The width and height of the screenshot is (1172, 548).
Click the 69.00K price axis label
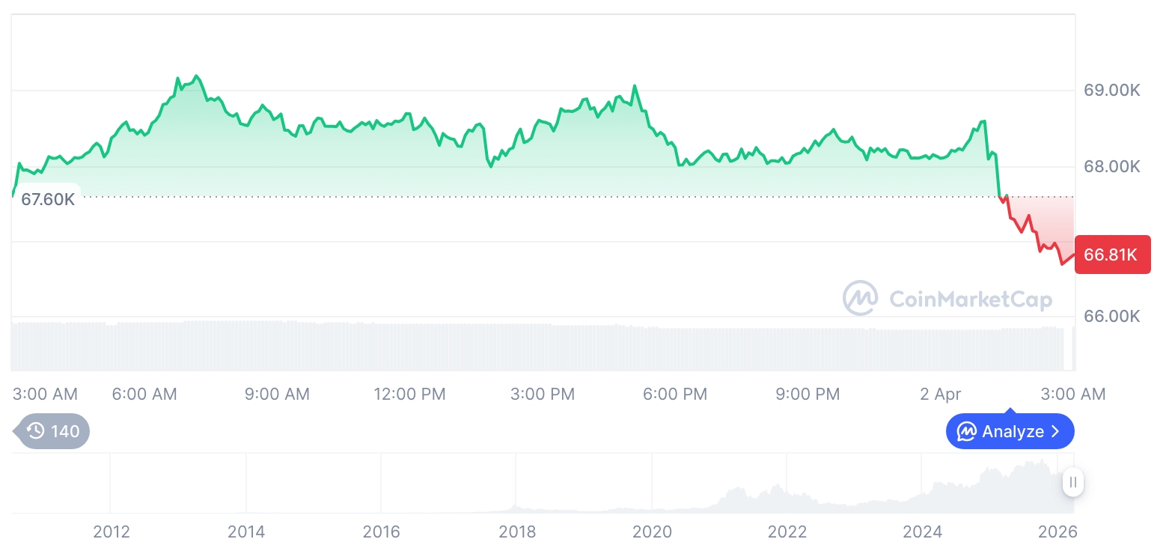point(1111,91)
